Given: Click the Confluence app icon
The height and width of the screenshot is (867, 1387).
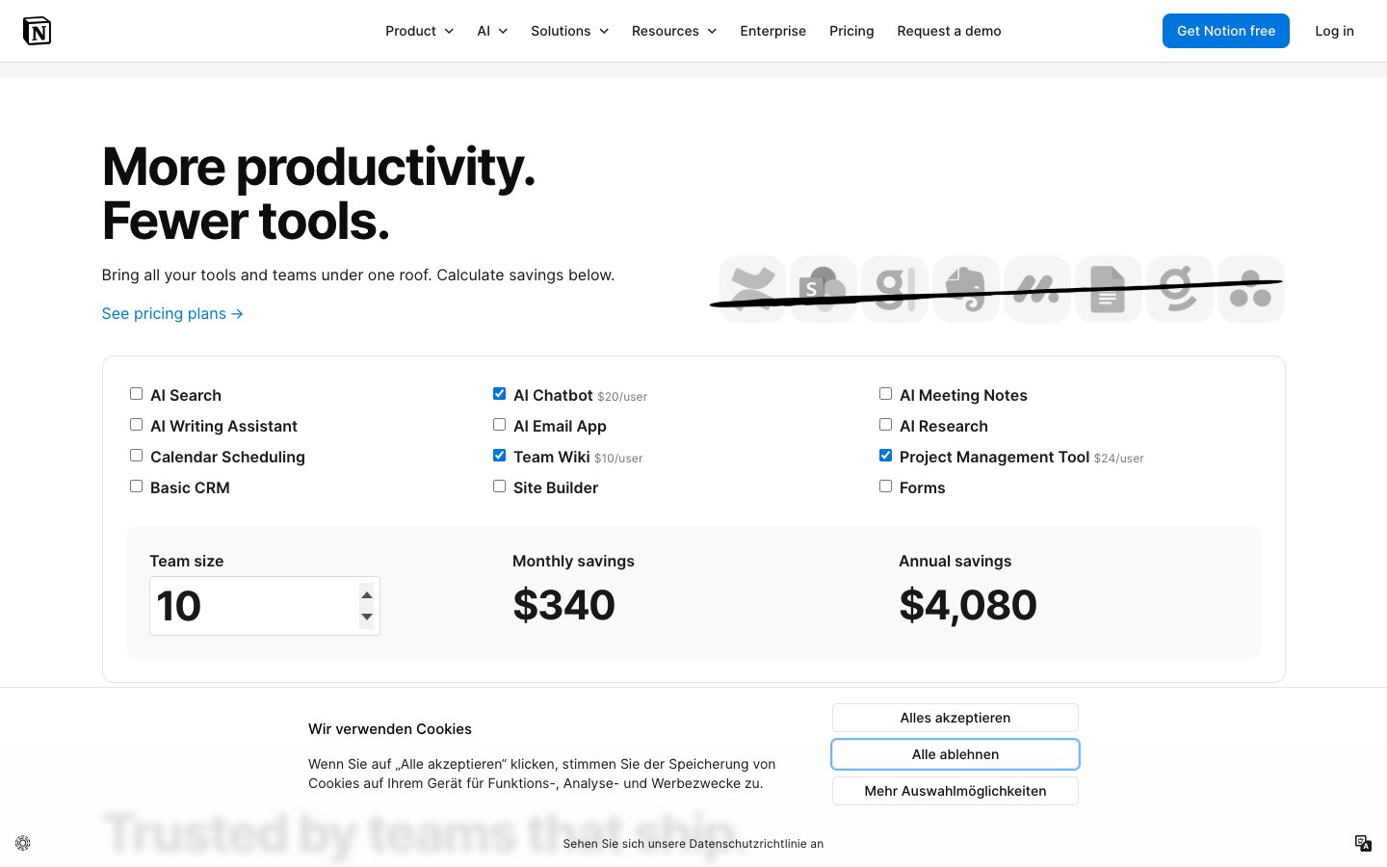Looking at the screenshot, I should tap(752, 289).
